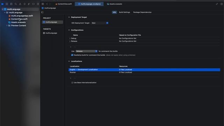The image size is (224, 126).
Task: Select the English Development Localization row
Action: [x=144, y=70]
